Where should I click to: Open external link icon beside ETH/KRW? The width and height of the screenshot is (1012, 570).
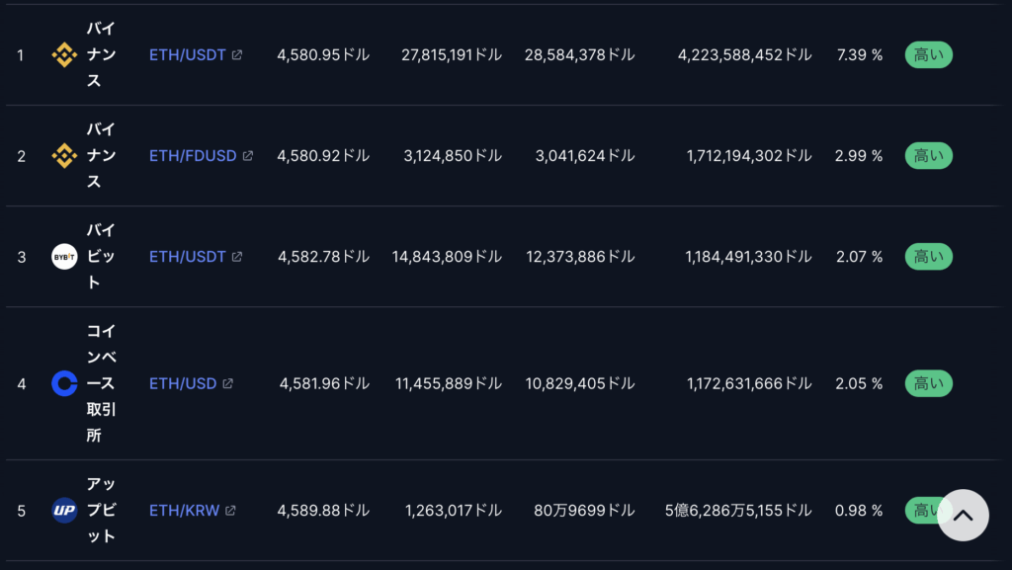[230, 511]
